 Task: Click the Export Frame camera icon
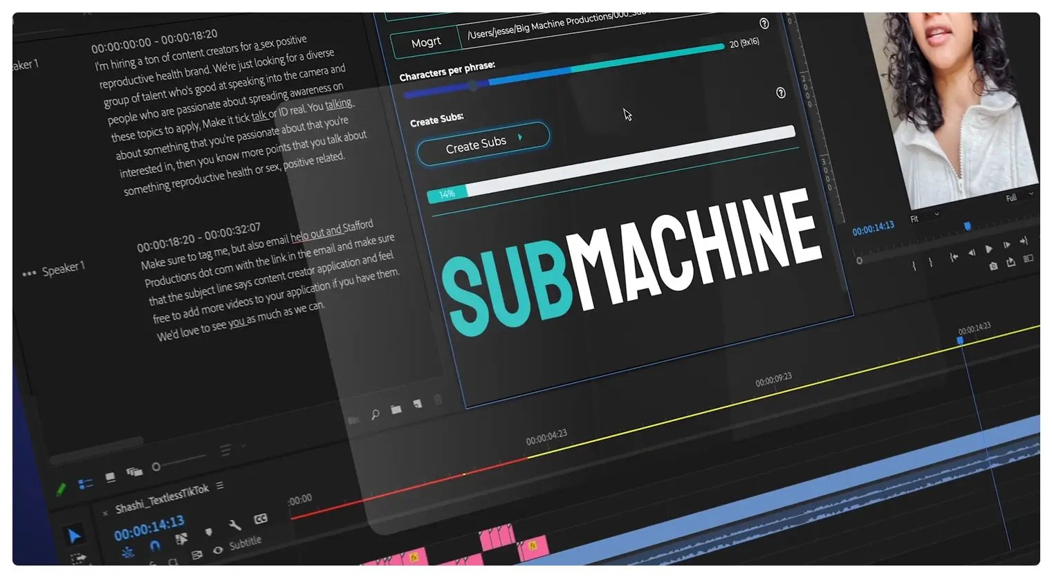(x=993, y=265)
